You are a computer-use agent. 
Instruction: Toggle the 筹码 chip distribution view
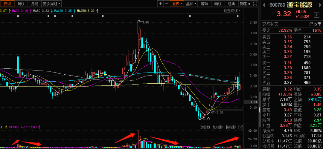click(204, 4)
